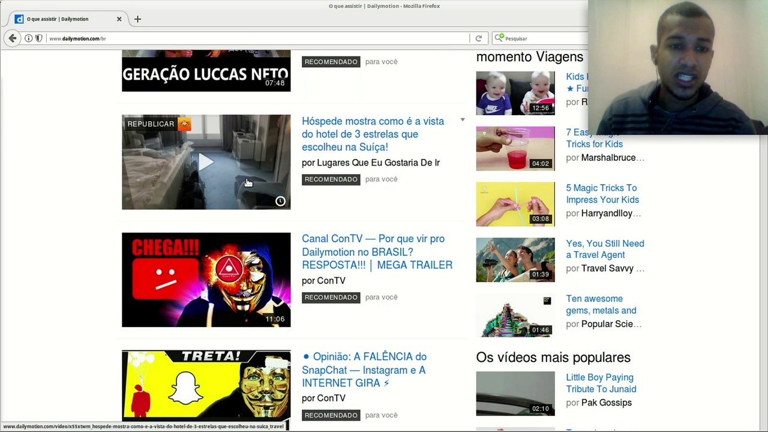The height and width of the screenshot is (432, 768).
Task: Open Popular Scie… channel link
Action: pos(611,324)
